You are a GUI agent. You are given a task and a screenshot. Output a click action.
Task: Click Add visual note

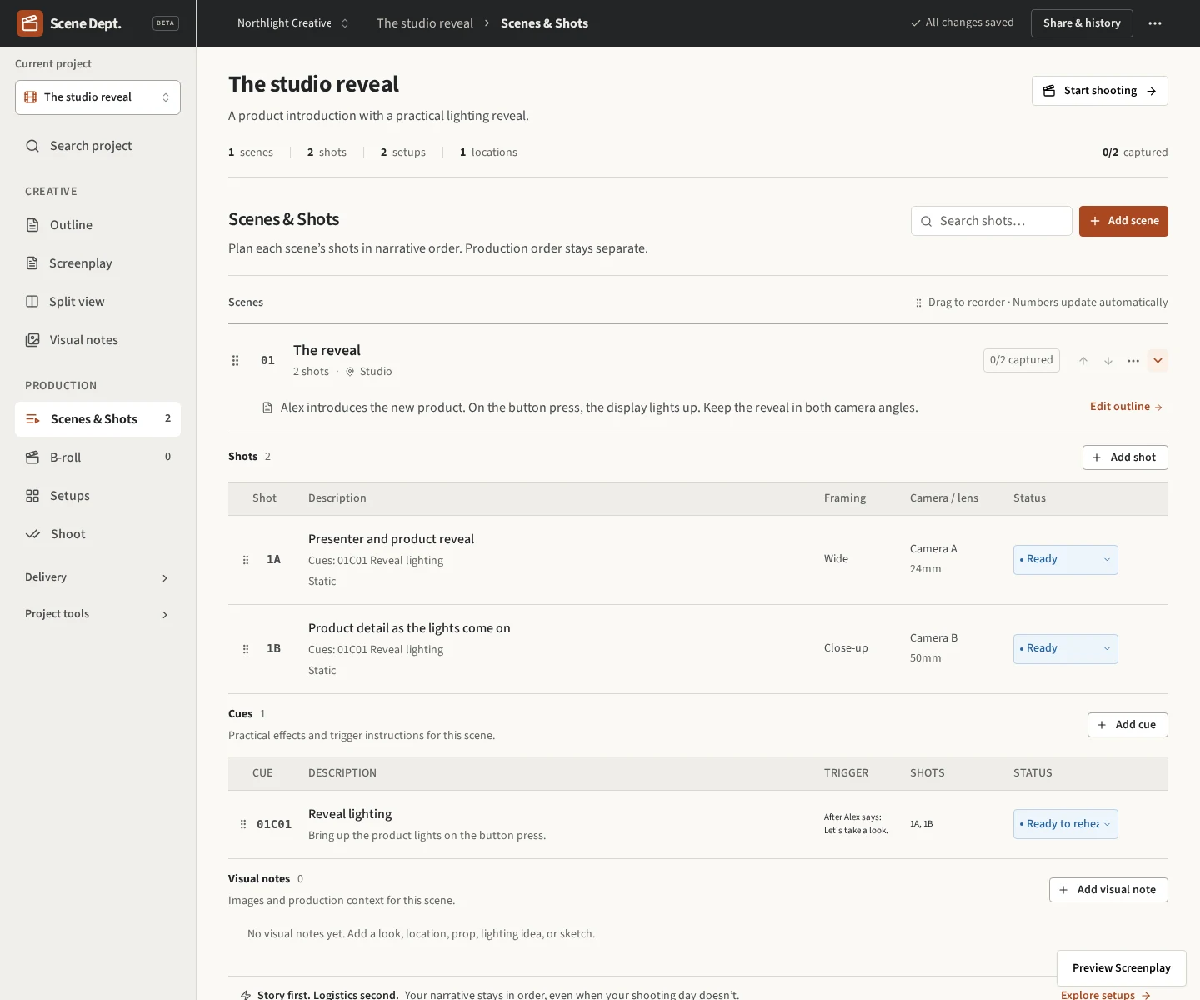(x=1108, y=890)
